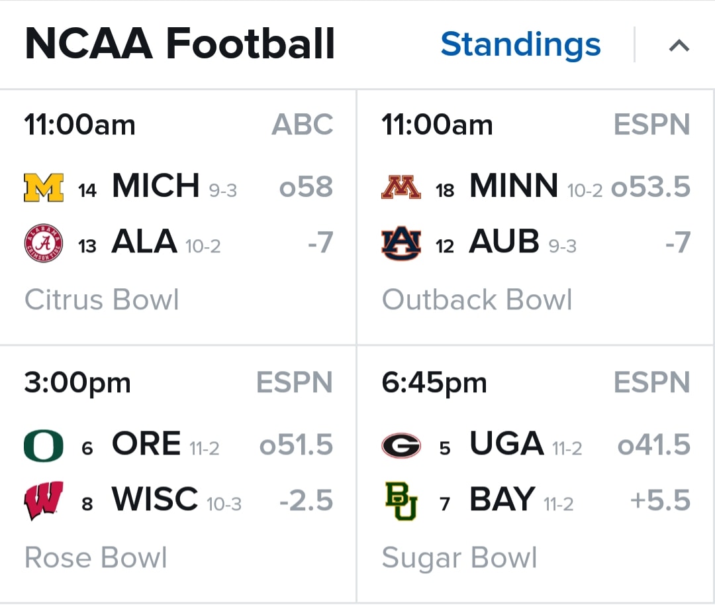This screenshot has height=605, width=715.
Task: Open the Outback Bowl game
Action: pos(536,217)
